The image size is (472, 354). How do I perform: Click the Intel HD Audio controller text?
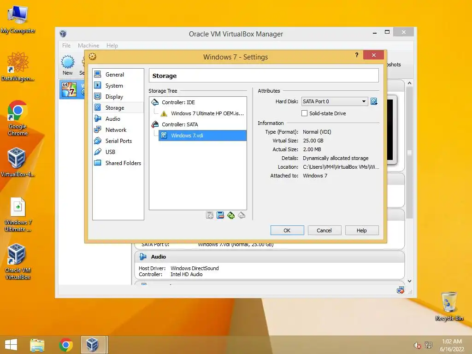187,274
